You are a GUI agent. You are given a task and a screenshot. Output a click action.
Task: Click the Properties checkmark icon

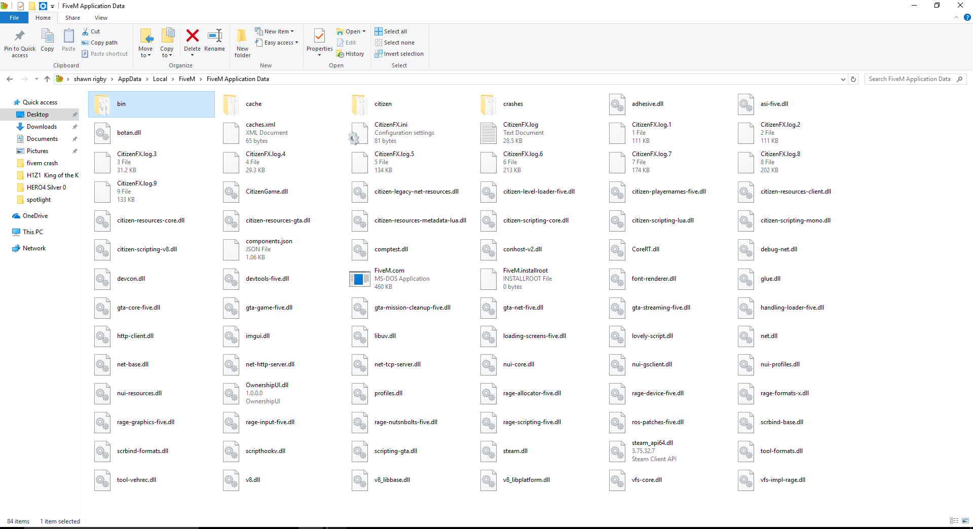319,36
